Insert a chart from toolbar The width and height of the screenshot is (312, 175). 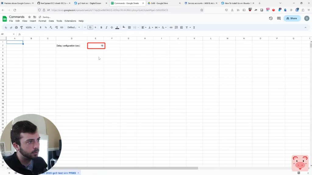tap(182, 27)
